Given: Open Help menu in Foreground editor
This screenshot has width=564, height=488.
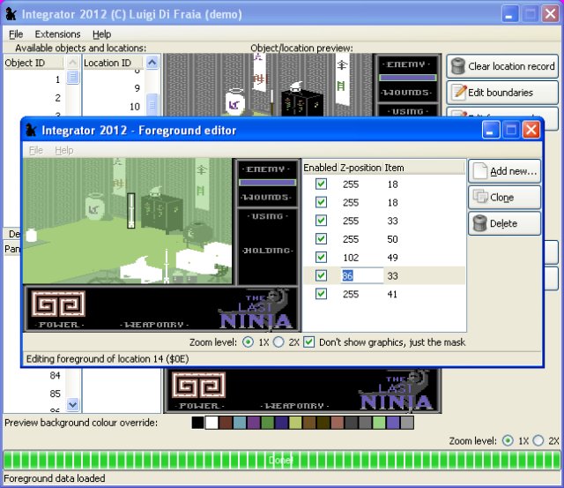Looking at the screenshot, I should pyautogui.click(x=64, y=150).
